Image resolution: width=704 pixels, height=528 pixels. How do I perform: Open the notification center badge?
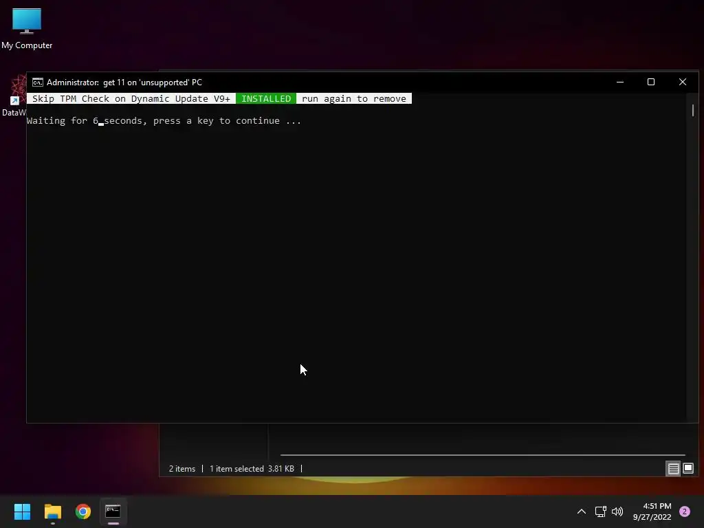(x=685, y=511)
